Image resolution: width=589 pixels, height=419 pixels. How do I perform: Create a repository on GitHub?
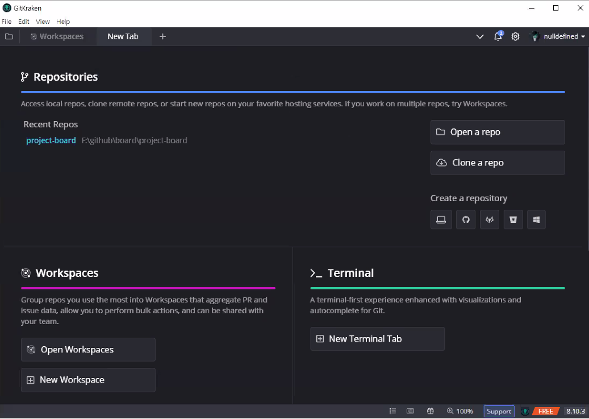click(x=466, y=219)
